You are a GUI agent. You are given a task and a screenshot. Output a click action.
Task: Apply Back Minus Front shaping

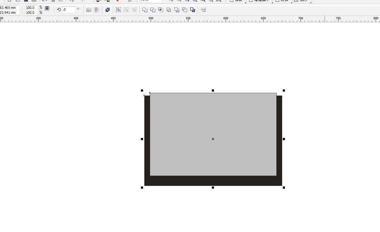click(x=185, y=10)
